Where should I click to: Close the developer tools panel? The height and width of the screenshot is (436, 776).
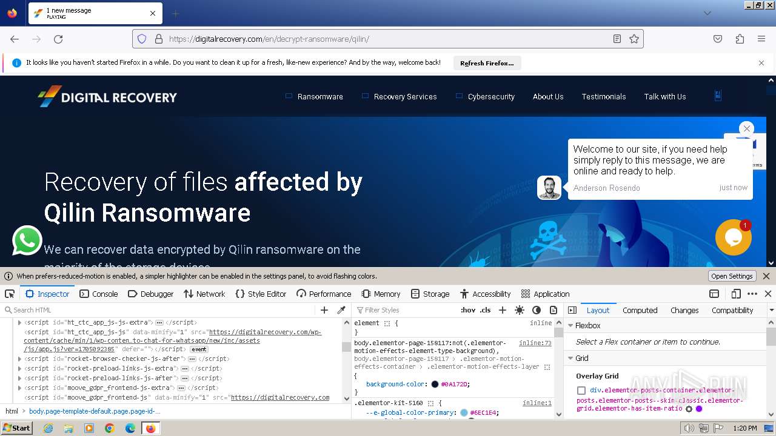pyautogui.click(x=768, y=294)
